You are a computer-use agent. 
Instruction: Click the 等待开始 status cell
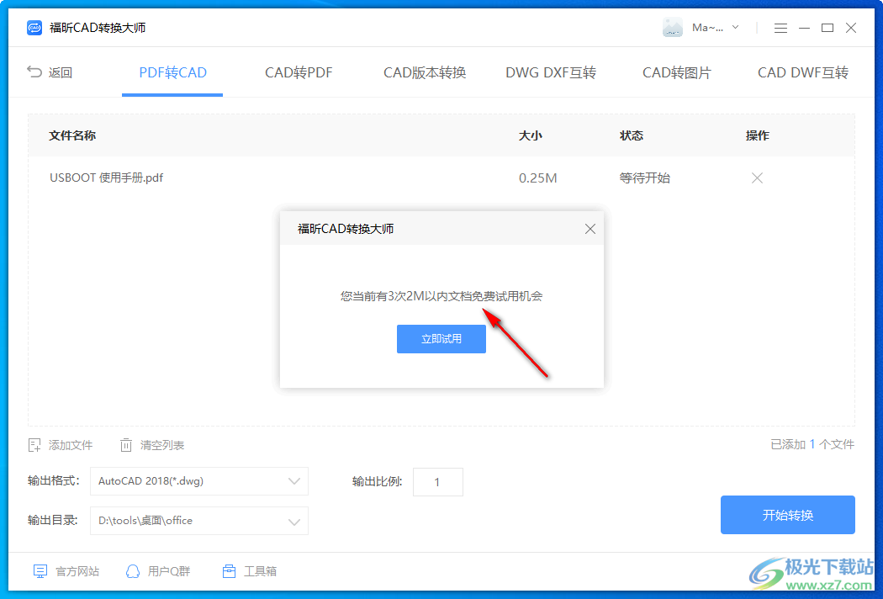point(645,178)
